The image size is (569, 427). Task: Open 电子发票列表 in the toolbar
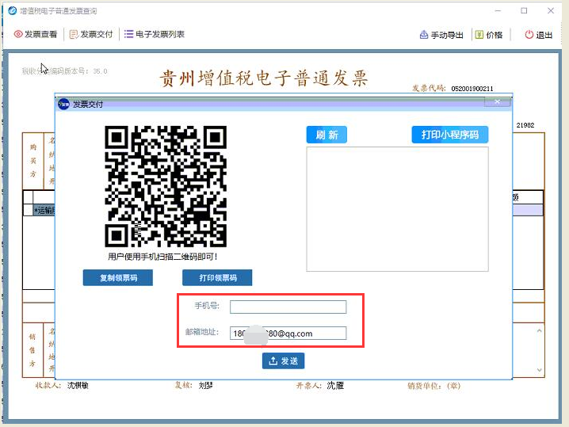point(155,34)
